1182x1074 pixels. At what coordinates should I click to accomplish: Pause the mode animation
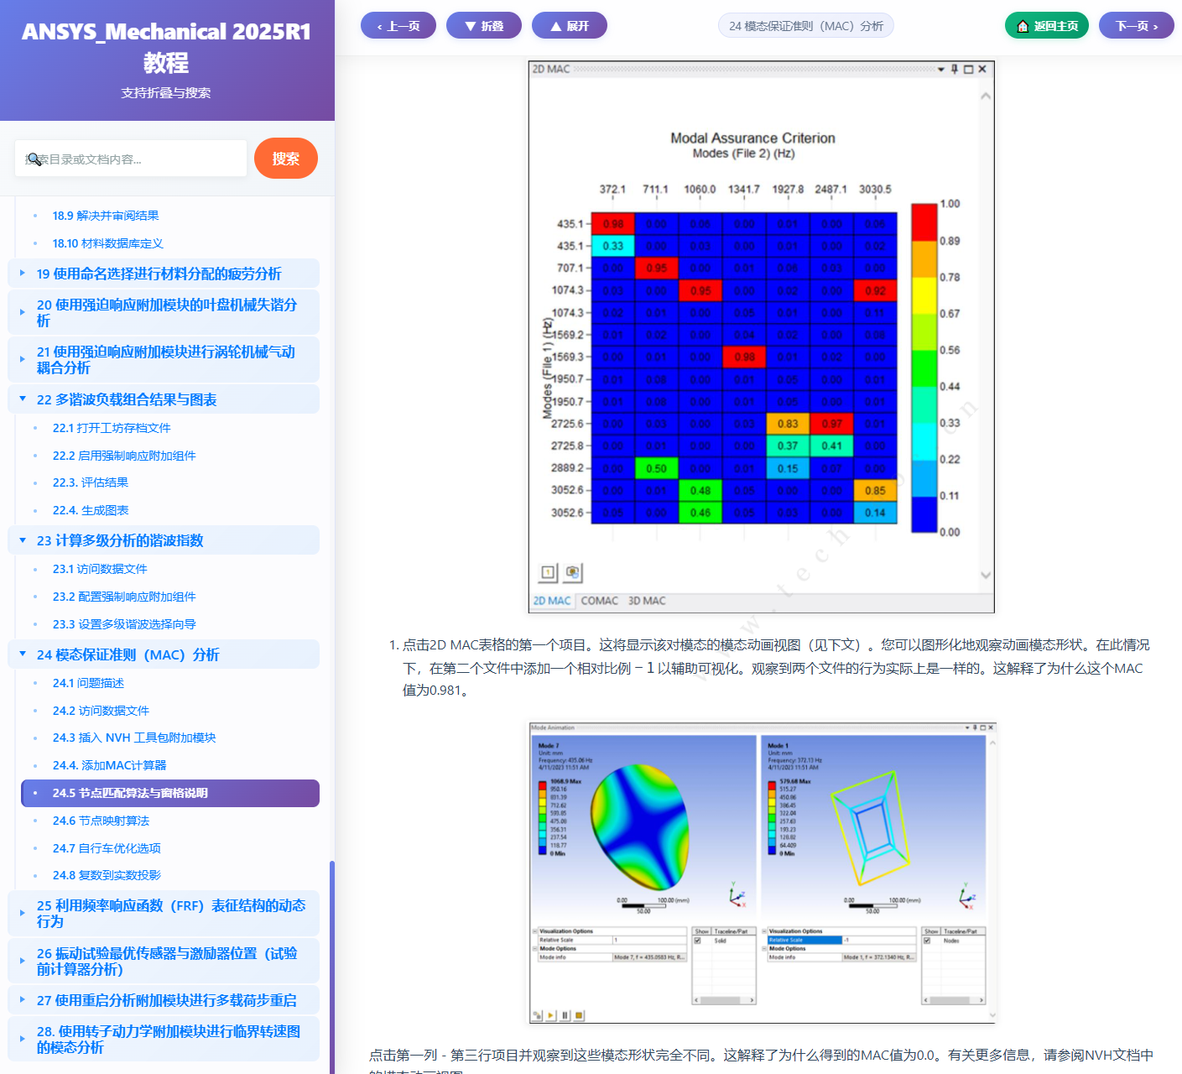(x=565, y=1014)
